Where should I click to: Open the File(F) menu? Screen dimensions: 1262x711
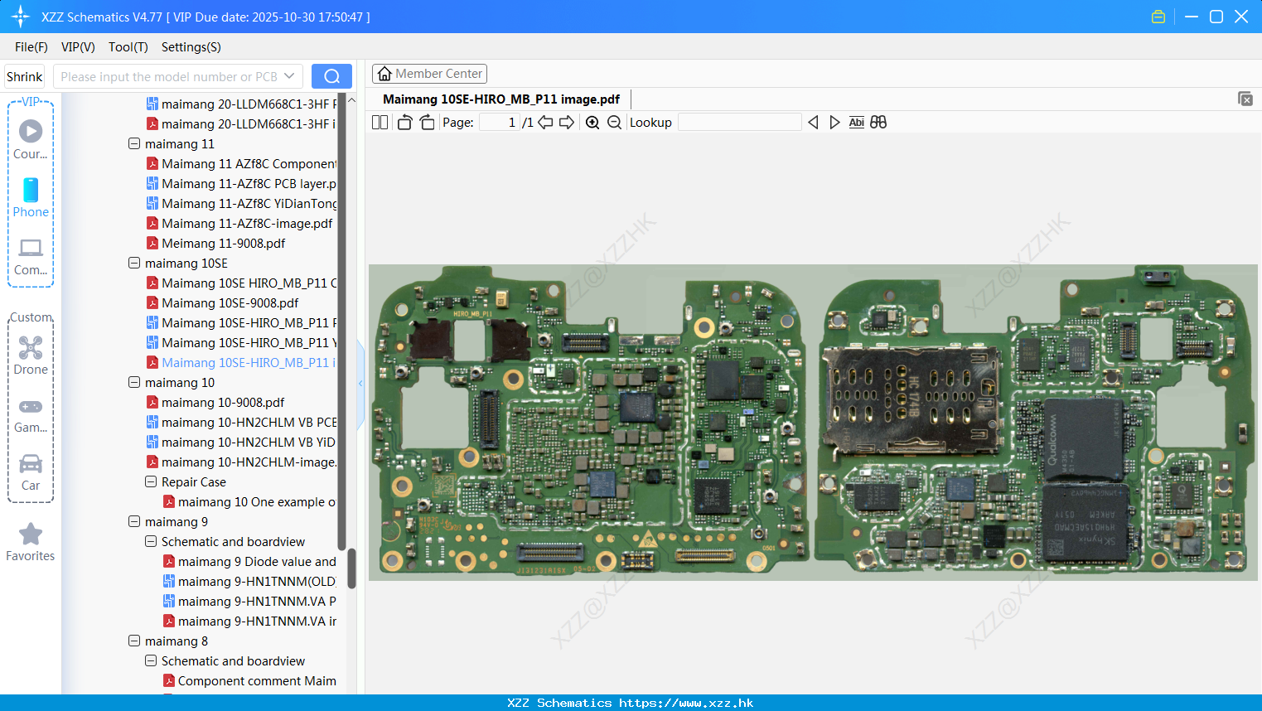click(31, 47)
